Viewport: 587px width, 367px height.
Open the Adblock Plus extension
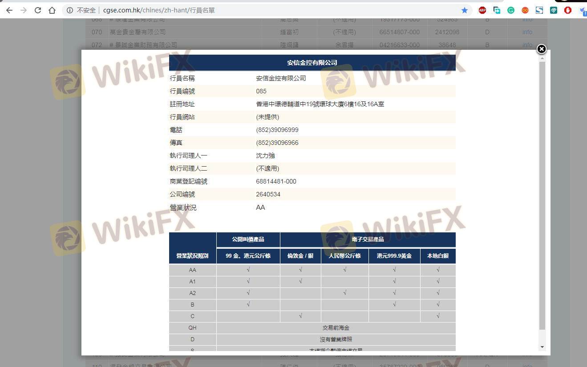click(x=482, y=10)
